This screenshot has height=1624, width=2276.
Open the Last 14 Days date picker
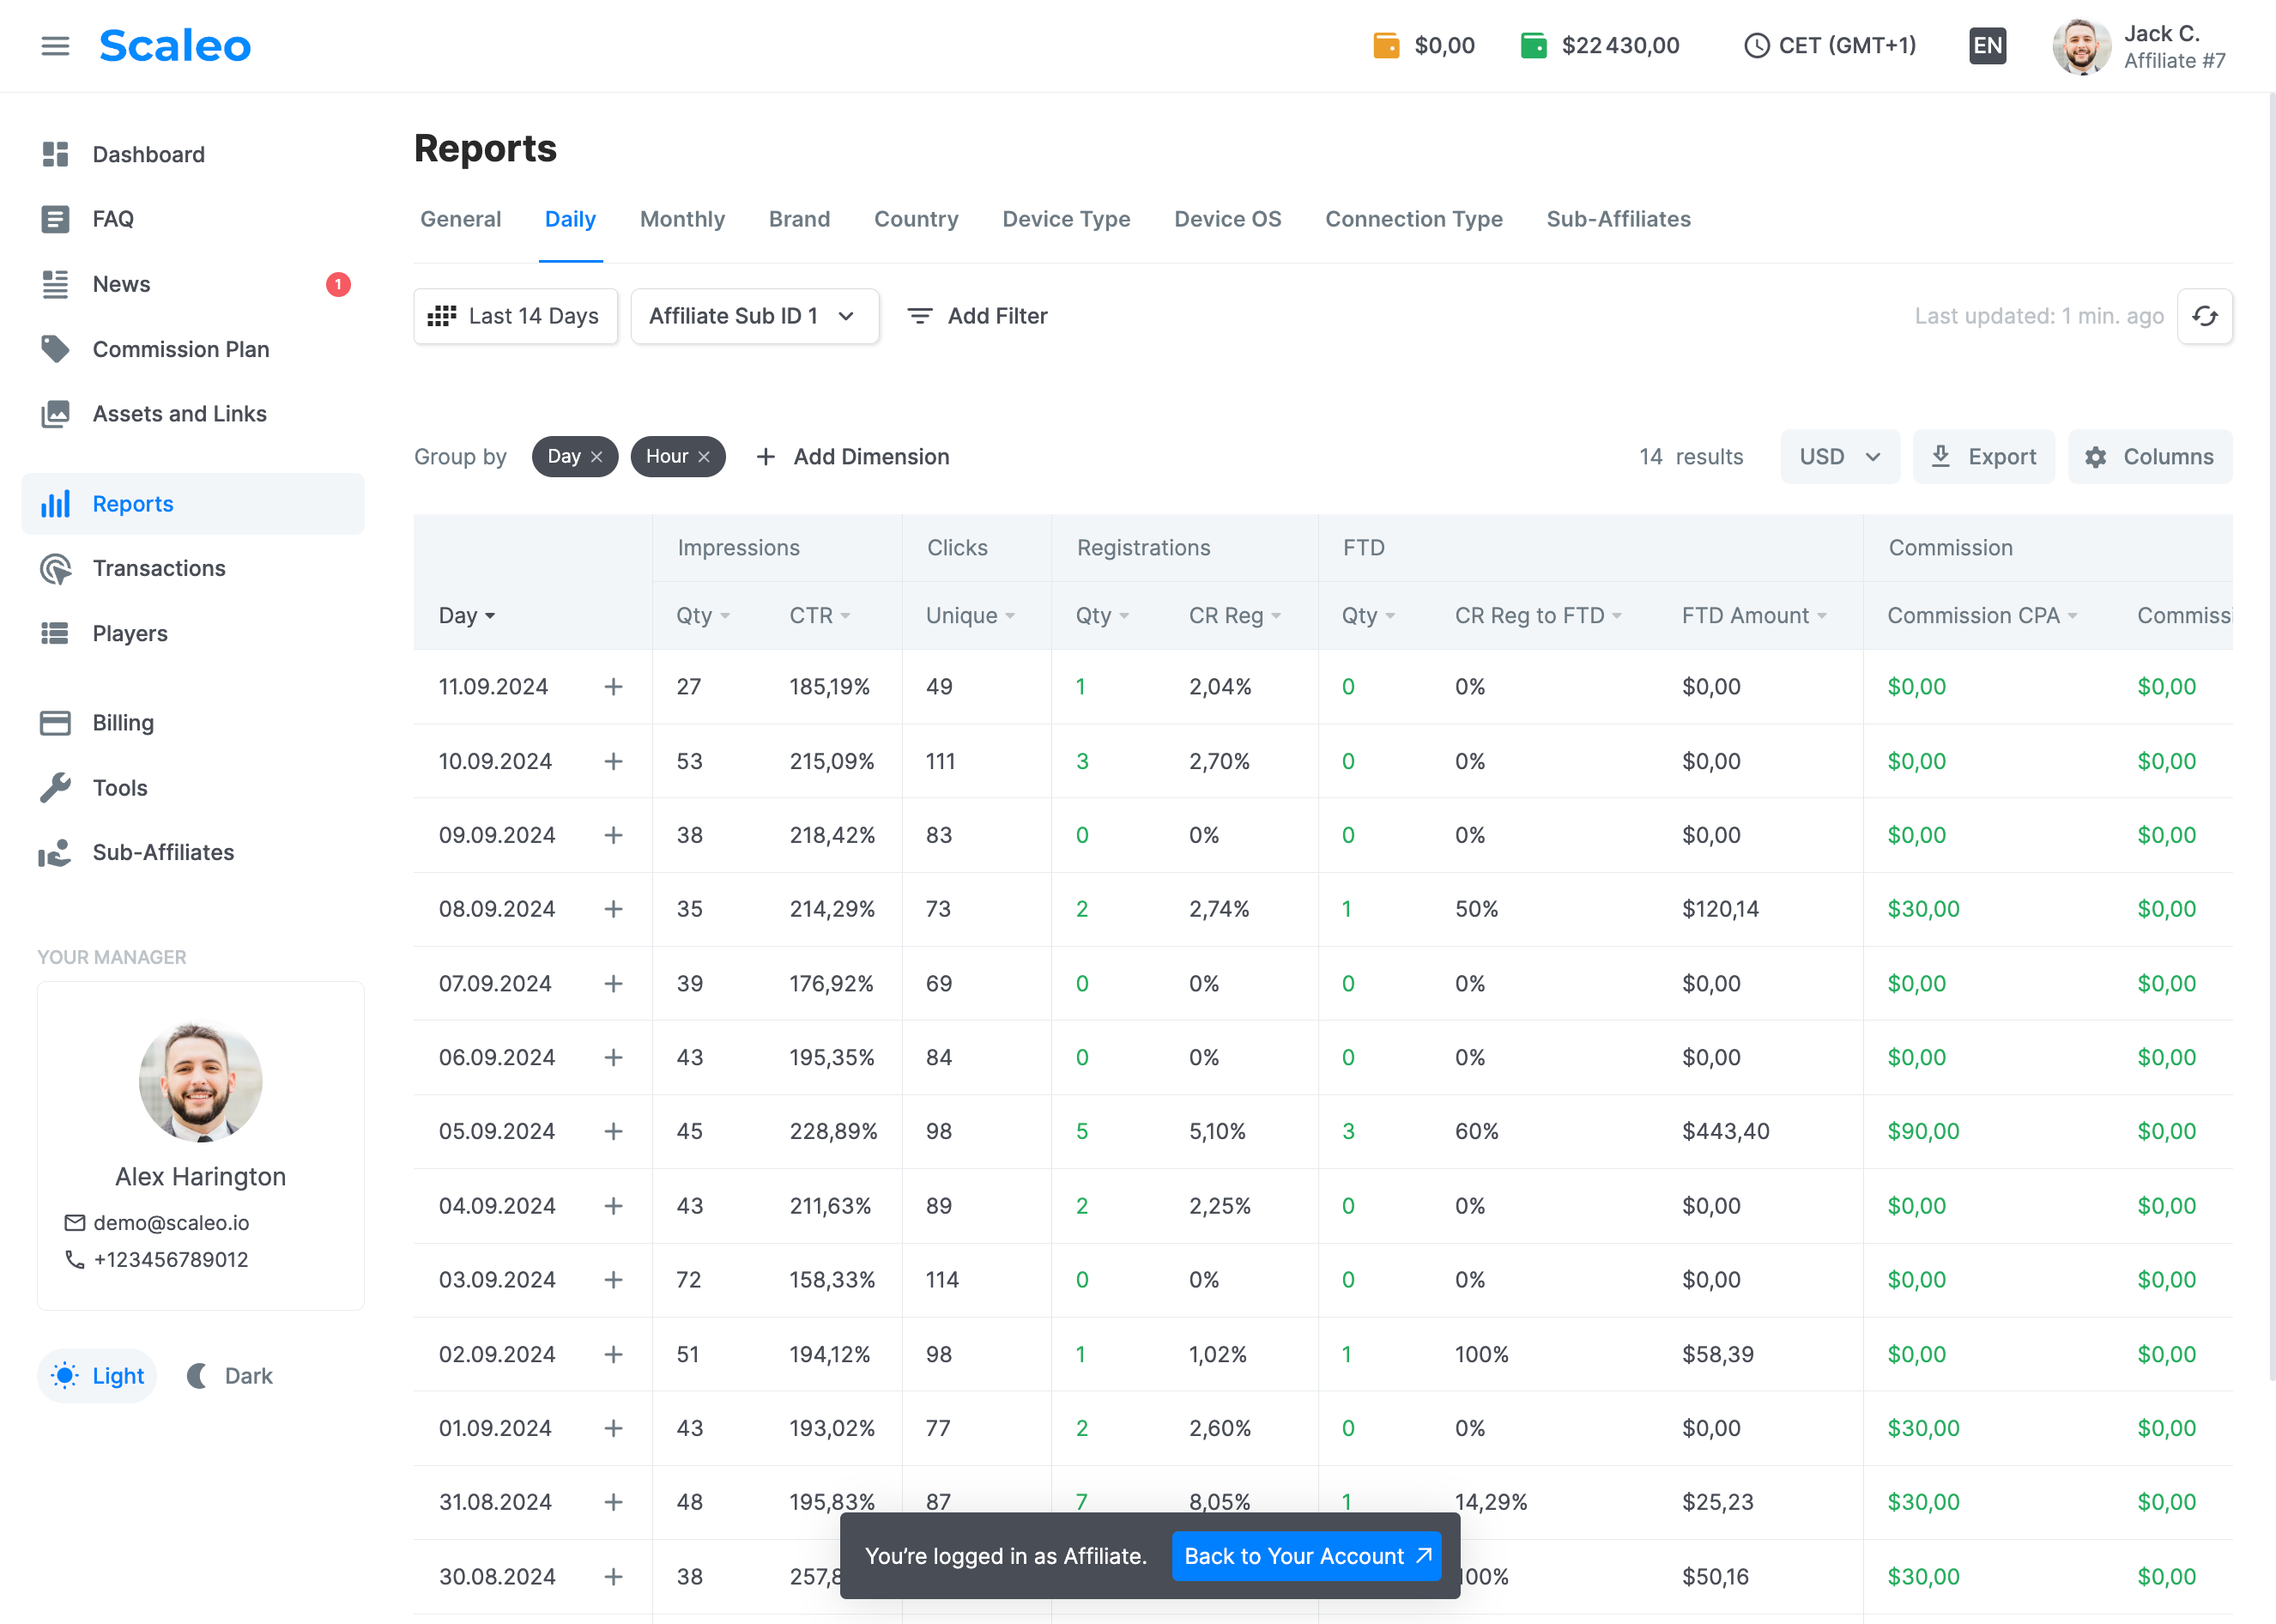(515, 317)
